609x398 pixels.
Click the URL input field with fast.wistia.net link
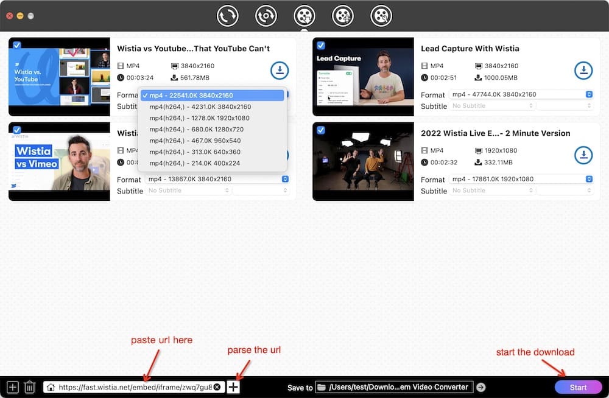[x=135, y=387]
